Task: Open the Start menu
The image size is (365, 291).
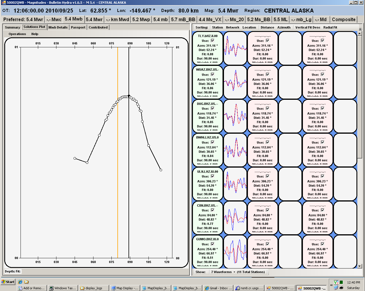Action: pyautogui.click(x=8, y=282)
